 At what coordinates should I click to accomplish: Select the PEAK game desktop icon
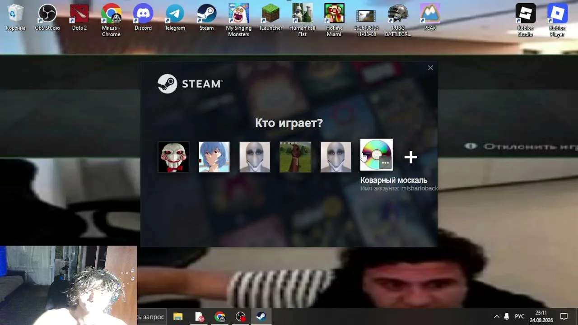(430, 18)
